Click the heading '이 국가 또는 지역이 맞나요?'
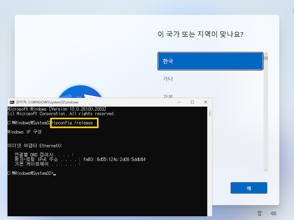The height and width of the screenshot is (220, 294). [x=200, y=34]
